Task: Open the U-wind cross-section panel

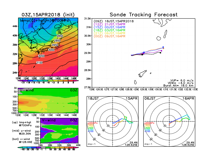Action: [x=48, y=100]
